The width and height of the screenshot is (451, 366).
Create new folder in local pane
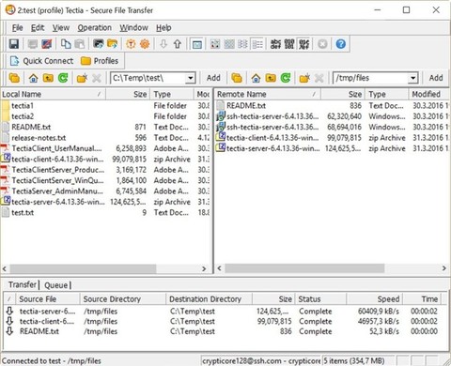point(82,78)
